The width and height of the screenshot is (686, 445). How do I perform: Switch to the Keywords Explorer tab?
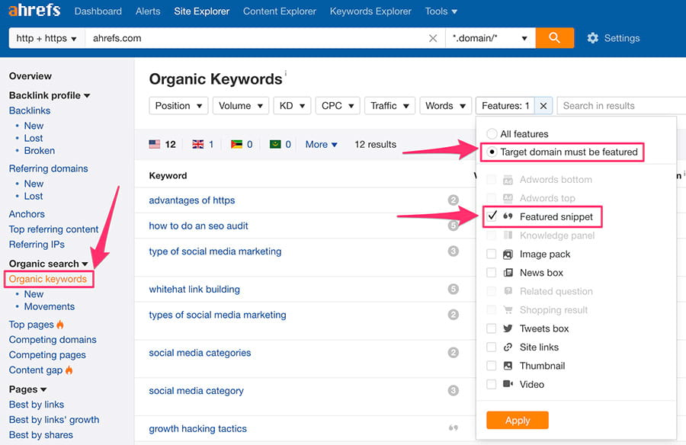point(370,11)
